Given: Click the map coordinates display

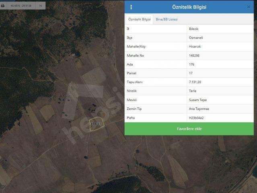Looking at the screenshot, I should tap(21, 6).
